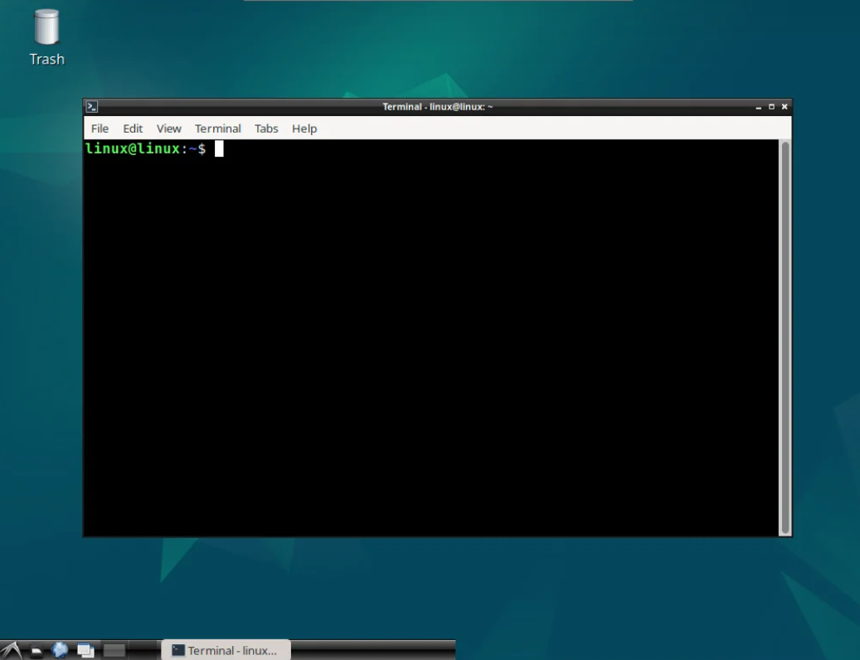The height and width of the screenshot is (660, 860).
Task: Open the Help menu
Action: [x=304, y=129]
